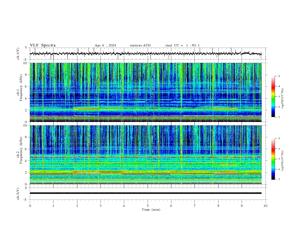Click the time axis tick label "8"

point(218,206)
